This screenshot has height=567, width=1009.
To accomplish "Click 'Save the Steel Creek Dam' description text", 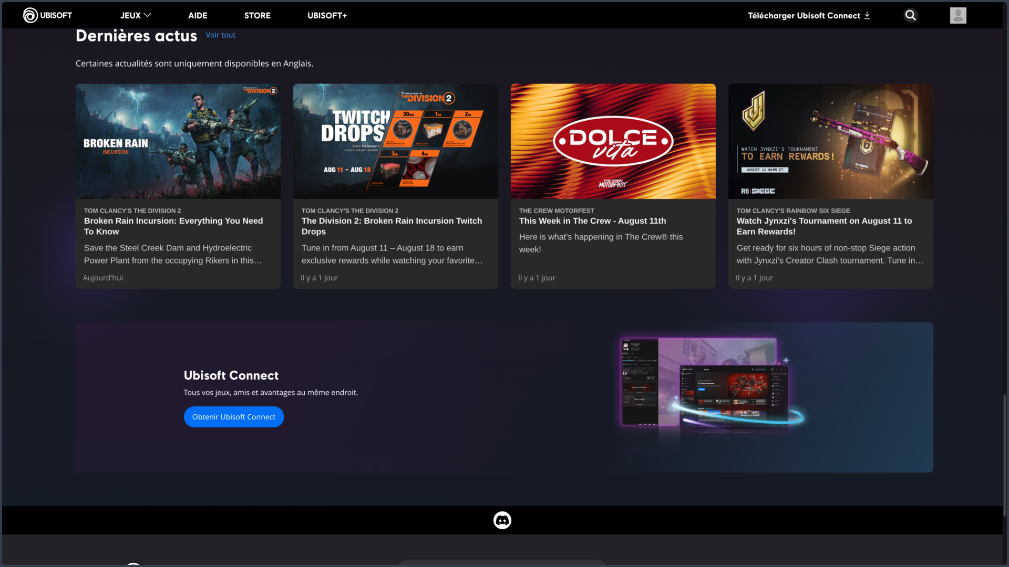I will point(173,254).
